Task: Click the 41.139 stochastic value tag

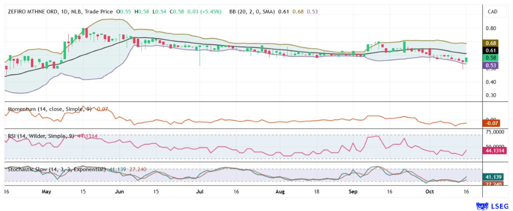Action: 493,177
